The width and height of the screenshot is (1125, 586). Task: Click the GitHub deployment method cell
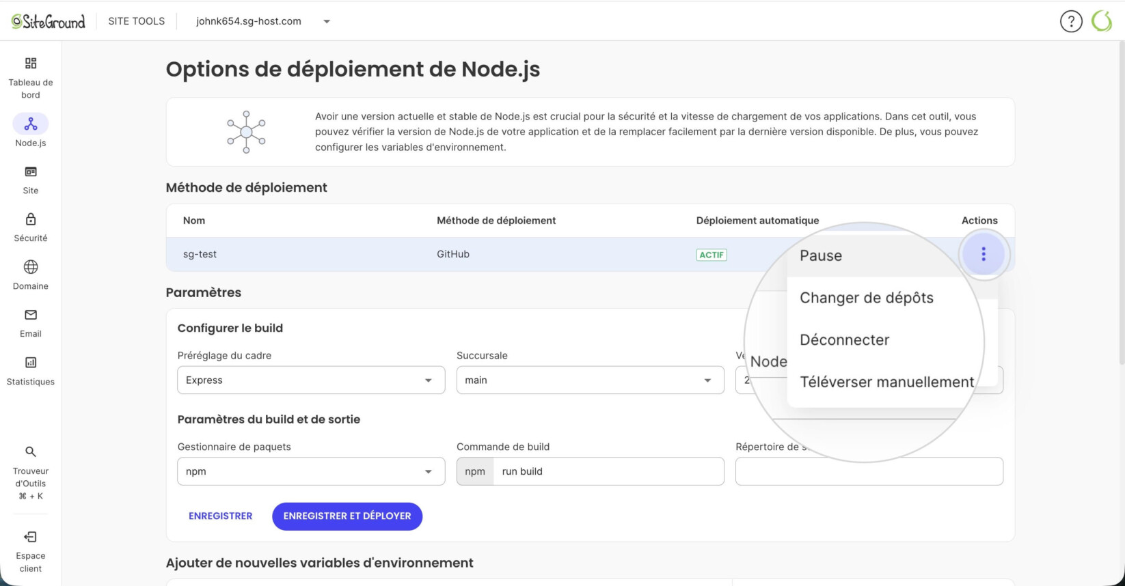tap(453, 254)
